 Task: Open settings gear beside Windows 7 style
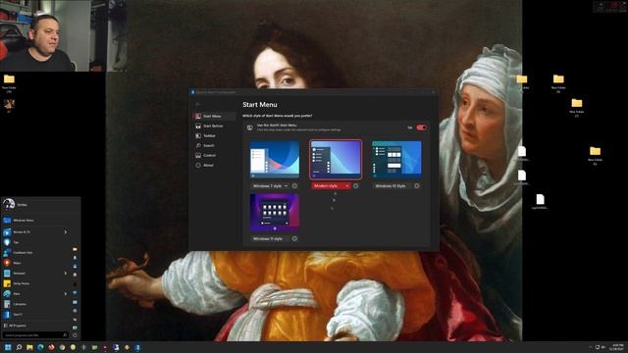click(294, 186)
